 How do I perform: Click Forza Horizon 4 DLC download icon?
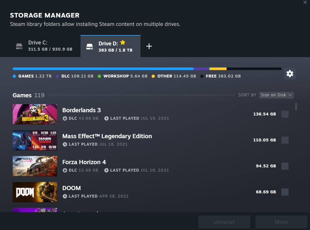pos(65,170)
